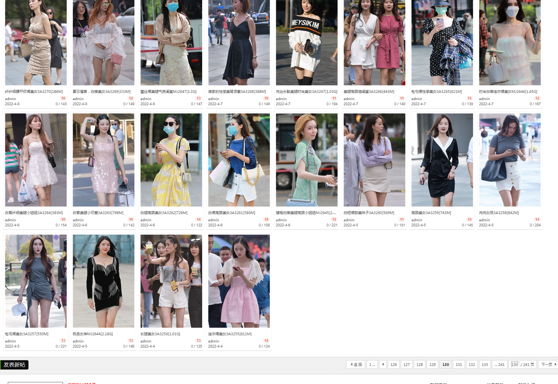Click thumbnail of post 3A3255
The height and width of the screenshot is (384, 558).
click(x=239, y=281)
